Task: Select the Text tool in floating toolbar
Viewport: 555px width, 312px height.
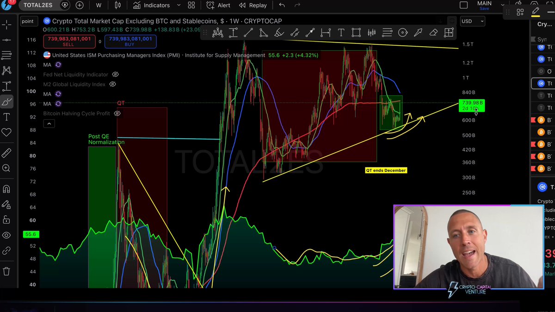Action: 341,32
